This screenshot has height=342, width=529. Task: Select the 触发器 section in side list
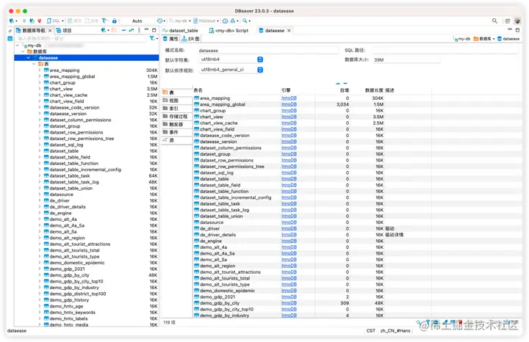[x=177, y=124]
